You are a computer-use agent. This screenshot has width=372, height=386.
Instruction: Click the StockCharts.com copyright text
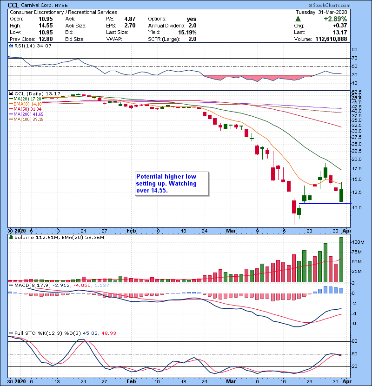[x=329, y=5]
